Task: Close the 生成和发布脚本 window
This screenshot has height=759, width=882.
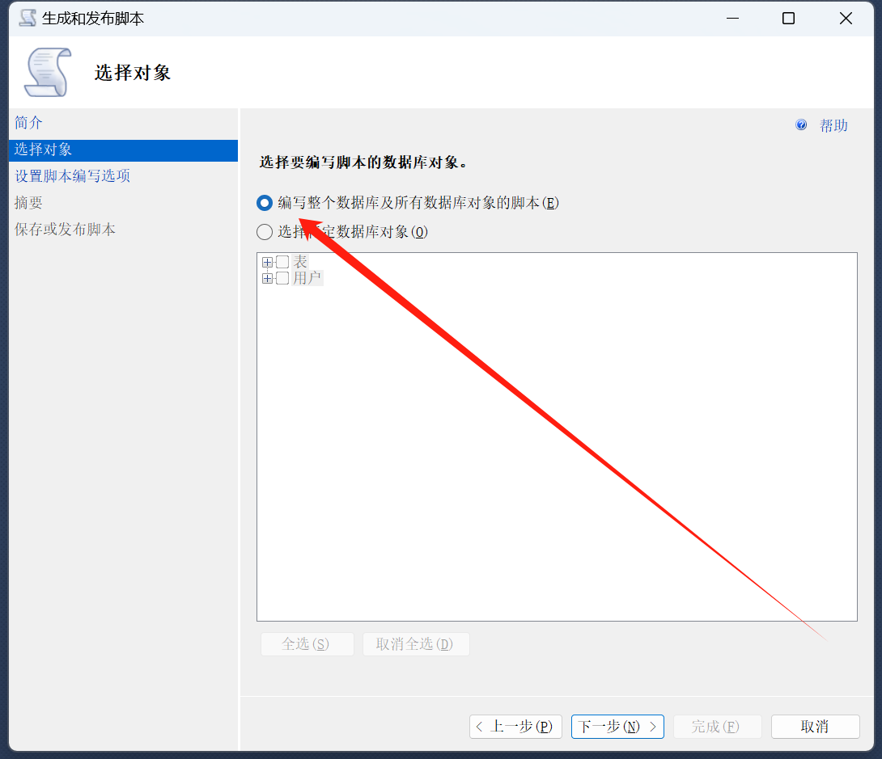Action: [x=846, y=18]
